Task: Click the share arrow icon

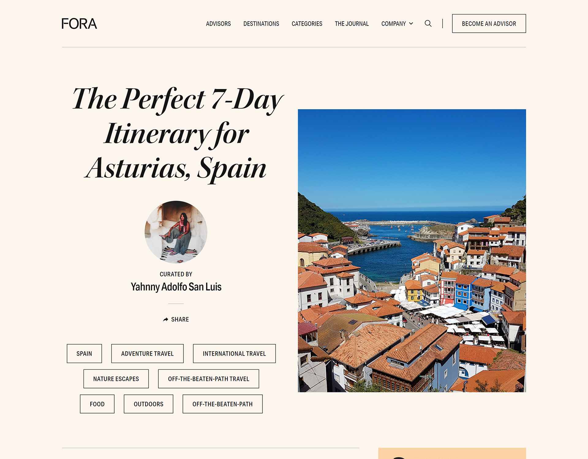Action: coord(166,319)
